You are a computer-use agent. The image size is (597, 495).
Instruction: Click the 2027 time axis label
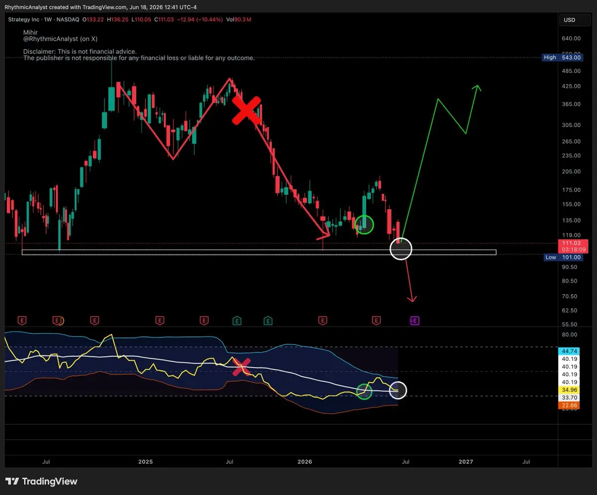pyautogui.click(x=466, y=462)
